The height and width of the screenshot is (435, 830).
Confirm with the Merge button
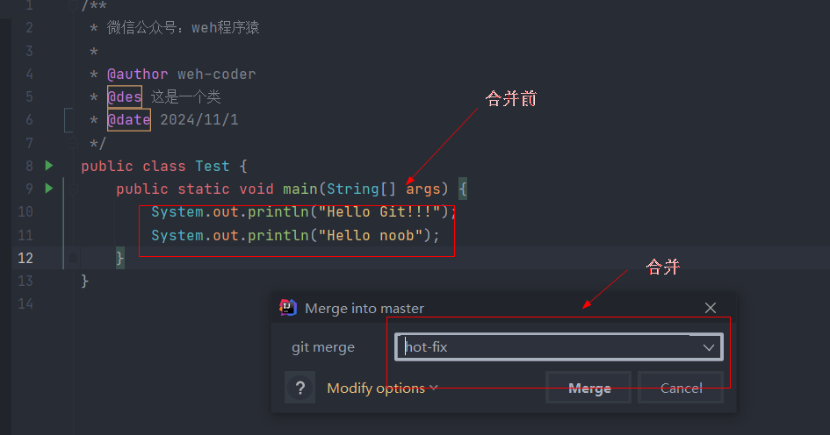(x=588, y=388)
